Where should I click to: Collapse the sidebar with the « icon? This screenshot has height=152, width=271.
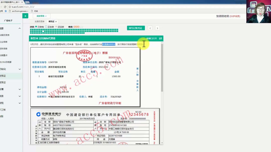(x=25, y=15)
